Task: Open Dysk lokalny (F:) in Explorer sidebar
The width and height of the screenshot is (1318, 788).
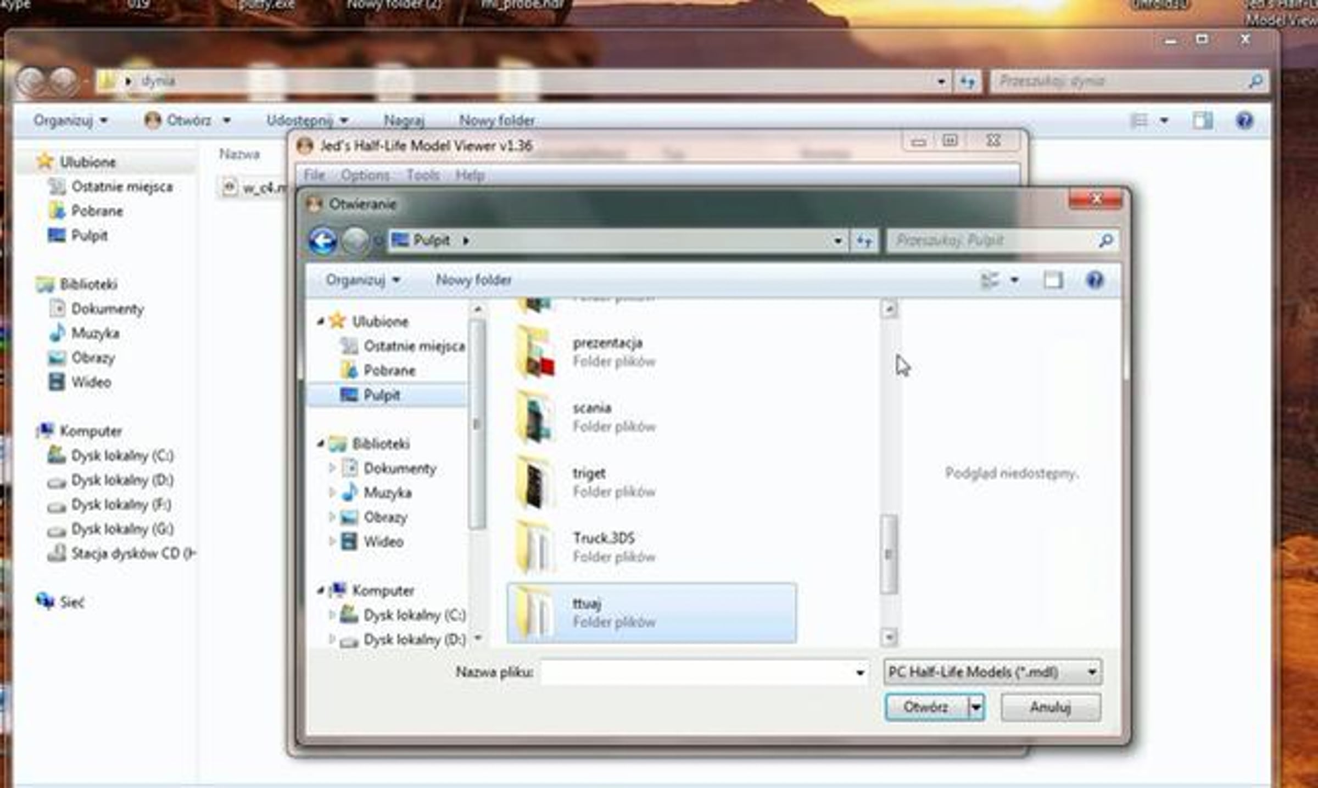Action: coord(109,504)
